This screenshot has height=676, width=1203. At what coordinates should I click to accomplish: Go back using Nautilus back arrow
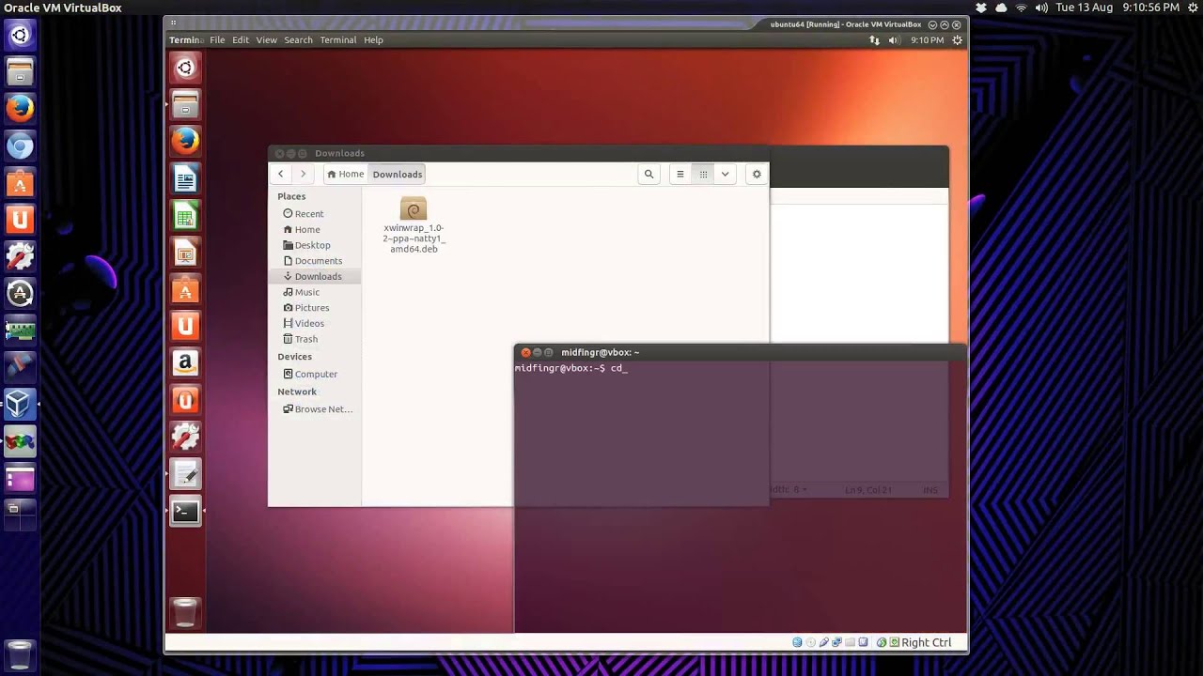[x=280, y=174]
